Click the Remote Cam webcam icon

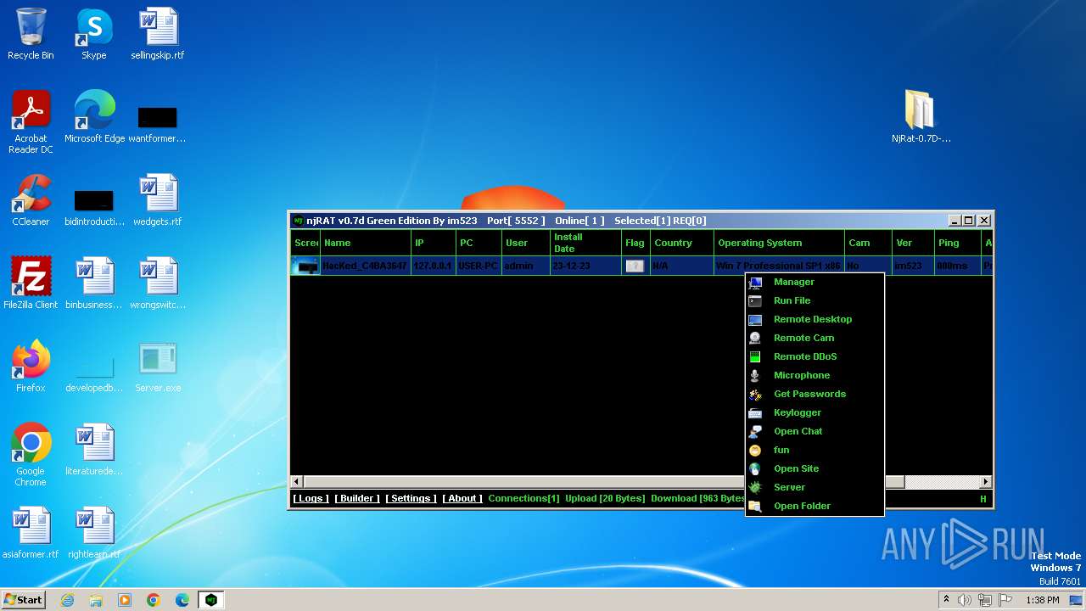(755, 338)
